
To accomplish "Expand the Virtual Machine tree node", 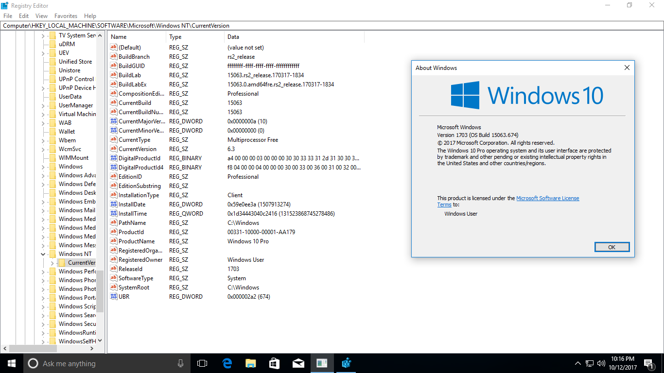I will tap(43, 114).
